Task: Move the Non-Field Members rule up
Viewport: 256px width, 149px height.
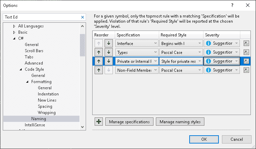Action: [99, 70]
